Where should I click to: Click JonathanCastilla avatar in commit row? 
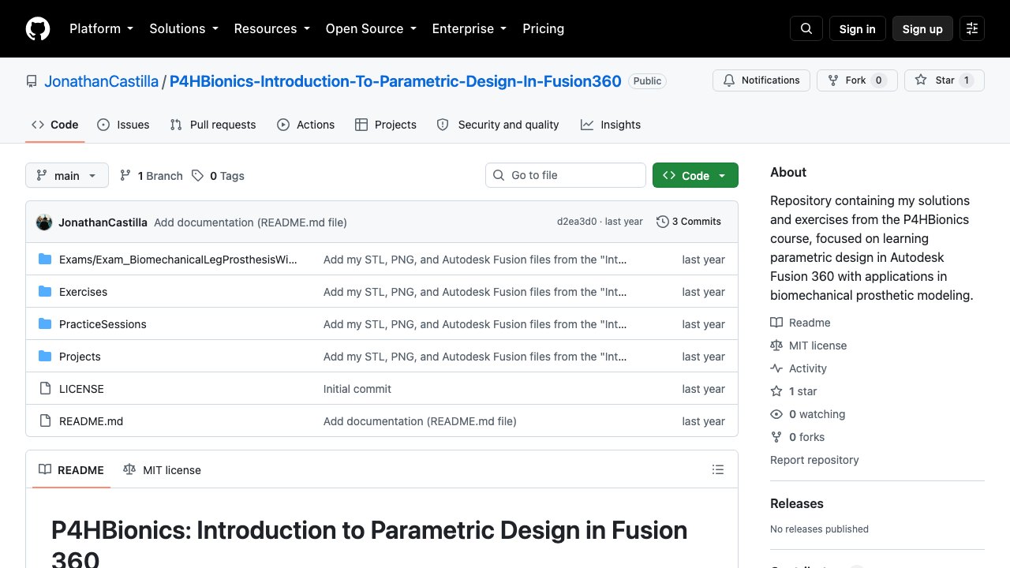44,222
